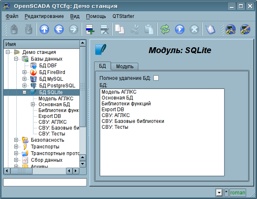
Task: Click the empty text field below the tree
Action: click(45, 182)
